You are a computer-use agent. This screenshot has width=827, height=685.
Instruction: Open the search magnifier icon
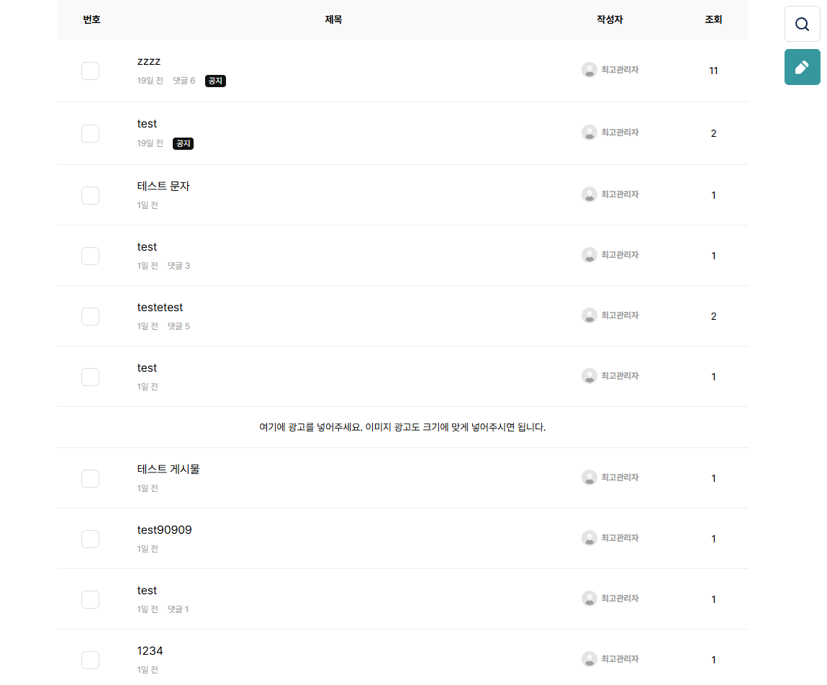coord(802,24)
